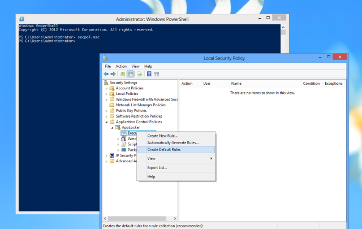Click the tree pane horizontal scrollbar thumb
Viewport: 362px width, 229px height.
click(137, 218)
